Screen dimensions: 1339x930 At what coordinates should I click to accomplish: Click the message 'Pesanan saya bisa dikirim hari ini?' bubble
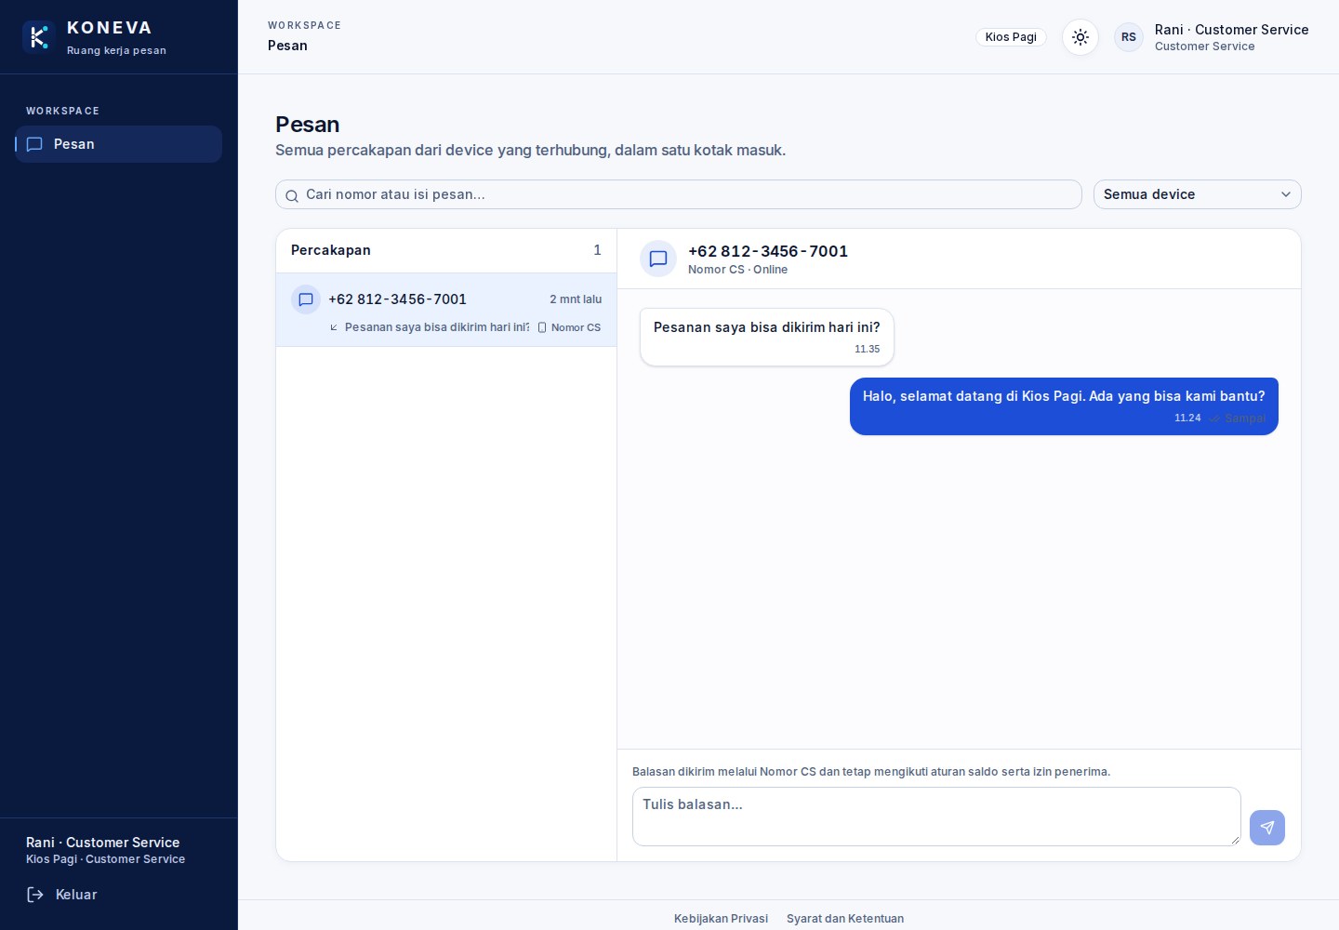(767, 337)
